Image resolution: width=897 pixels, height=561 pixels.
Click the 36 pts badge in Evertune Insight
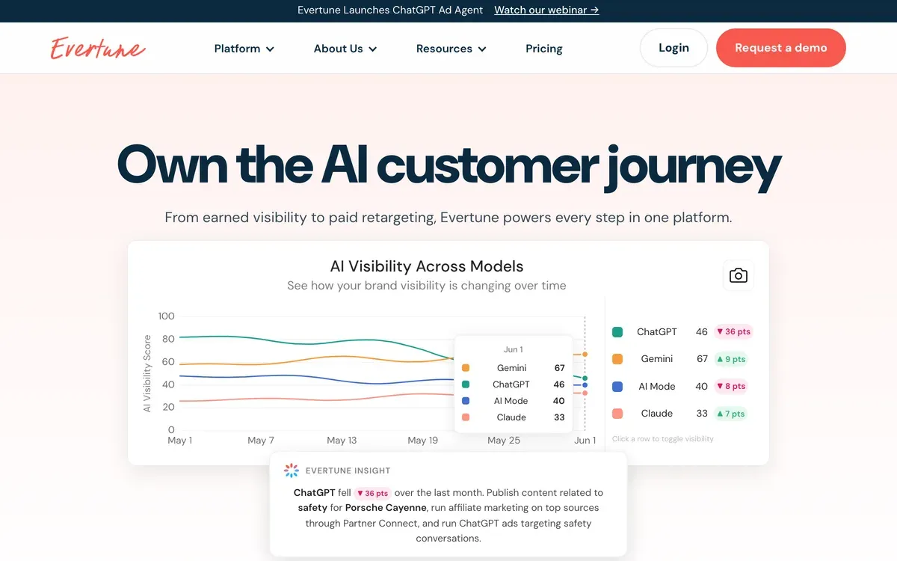pyautogui.click(x=372, y=493)
